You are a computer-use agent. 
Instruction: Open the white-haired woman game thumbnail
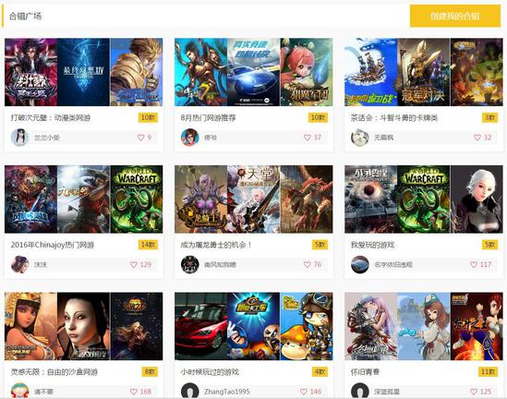(477, 199)
